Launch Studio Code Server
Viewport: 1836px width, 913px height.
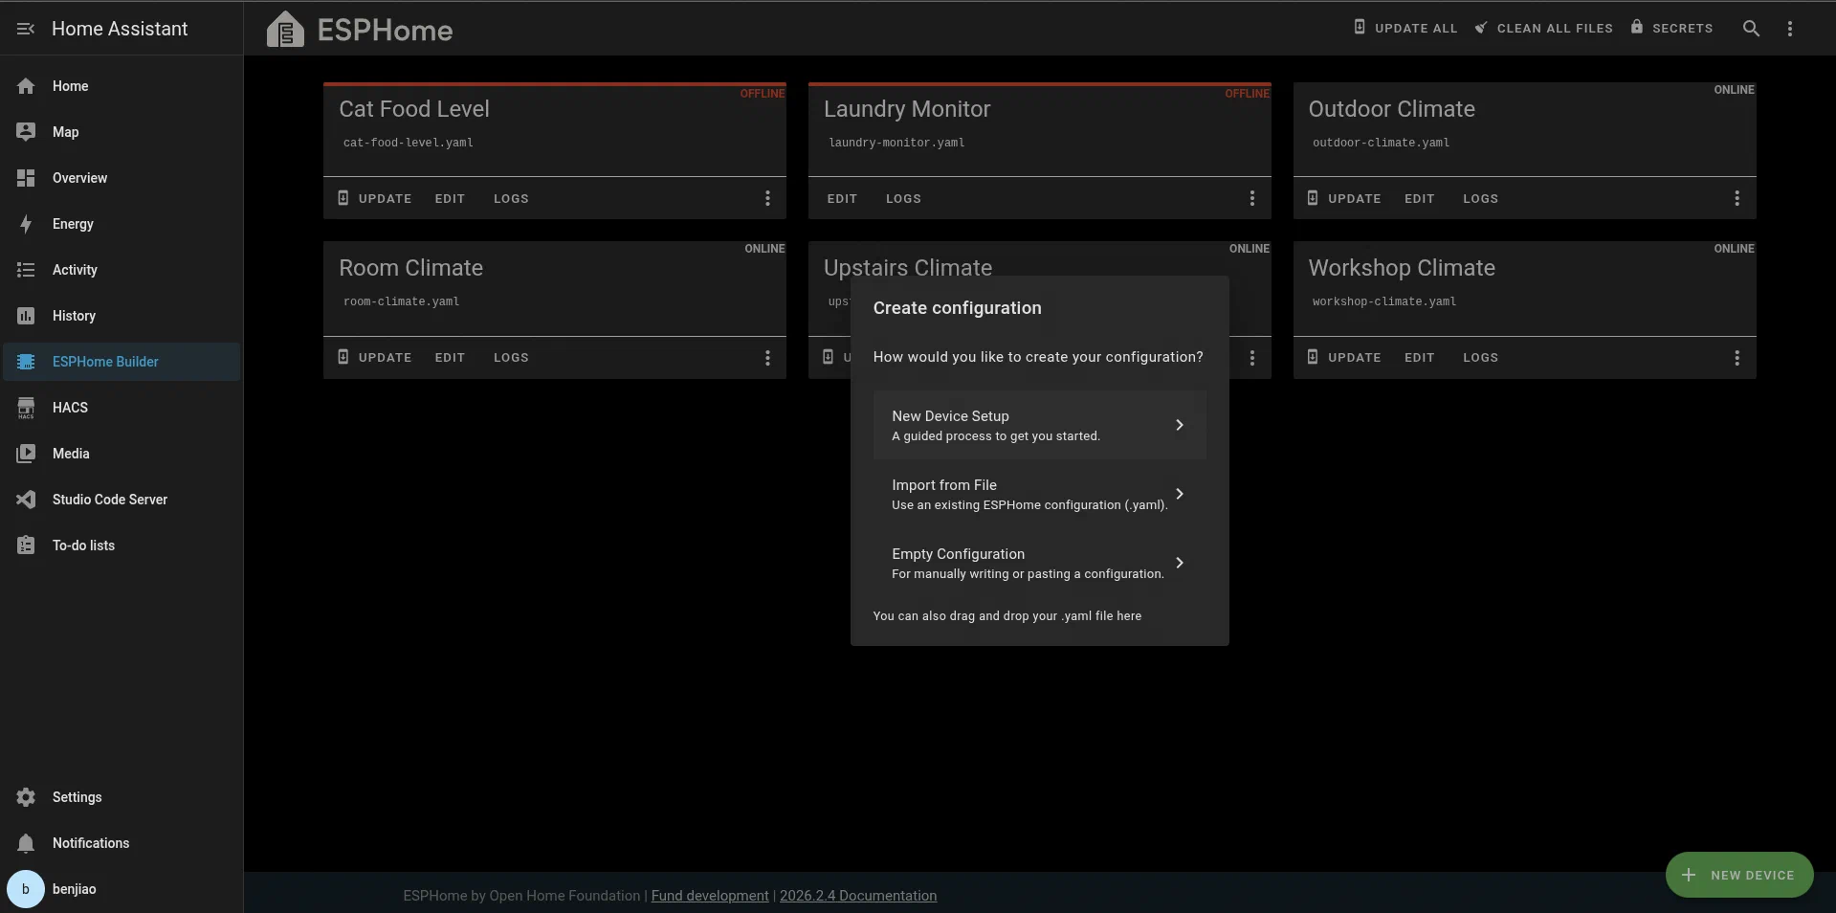click(x=122, y=500)
